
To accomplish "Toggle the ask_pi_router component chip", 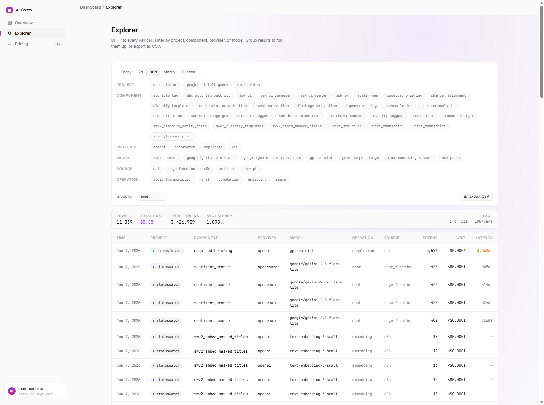I will [x=313, y=96].
